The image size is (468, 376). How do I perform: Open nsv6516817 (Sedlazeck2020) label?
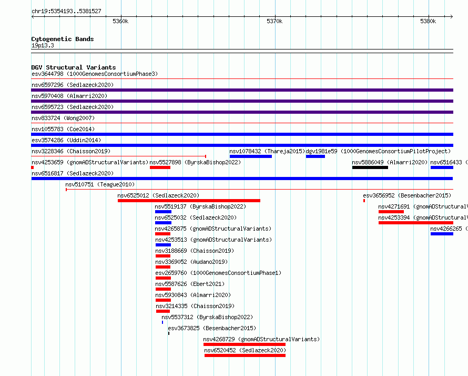tap(73, 173)
